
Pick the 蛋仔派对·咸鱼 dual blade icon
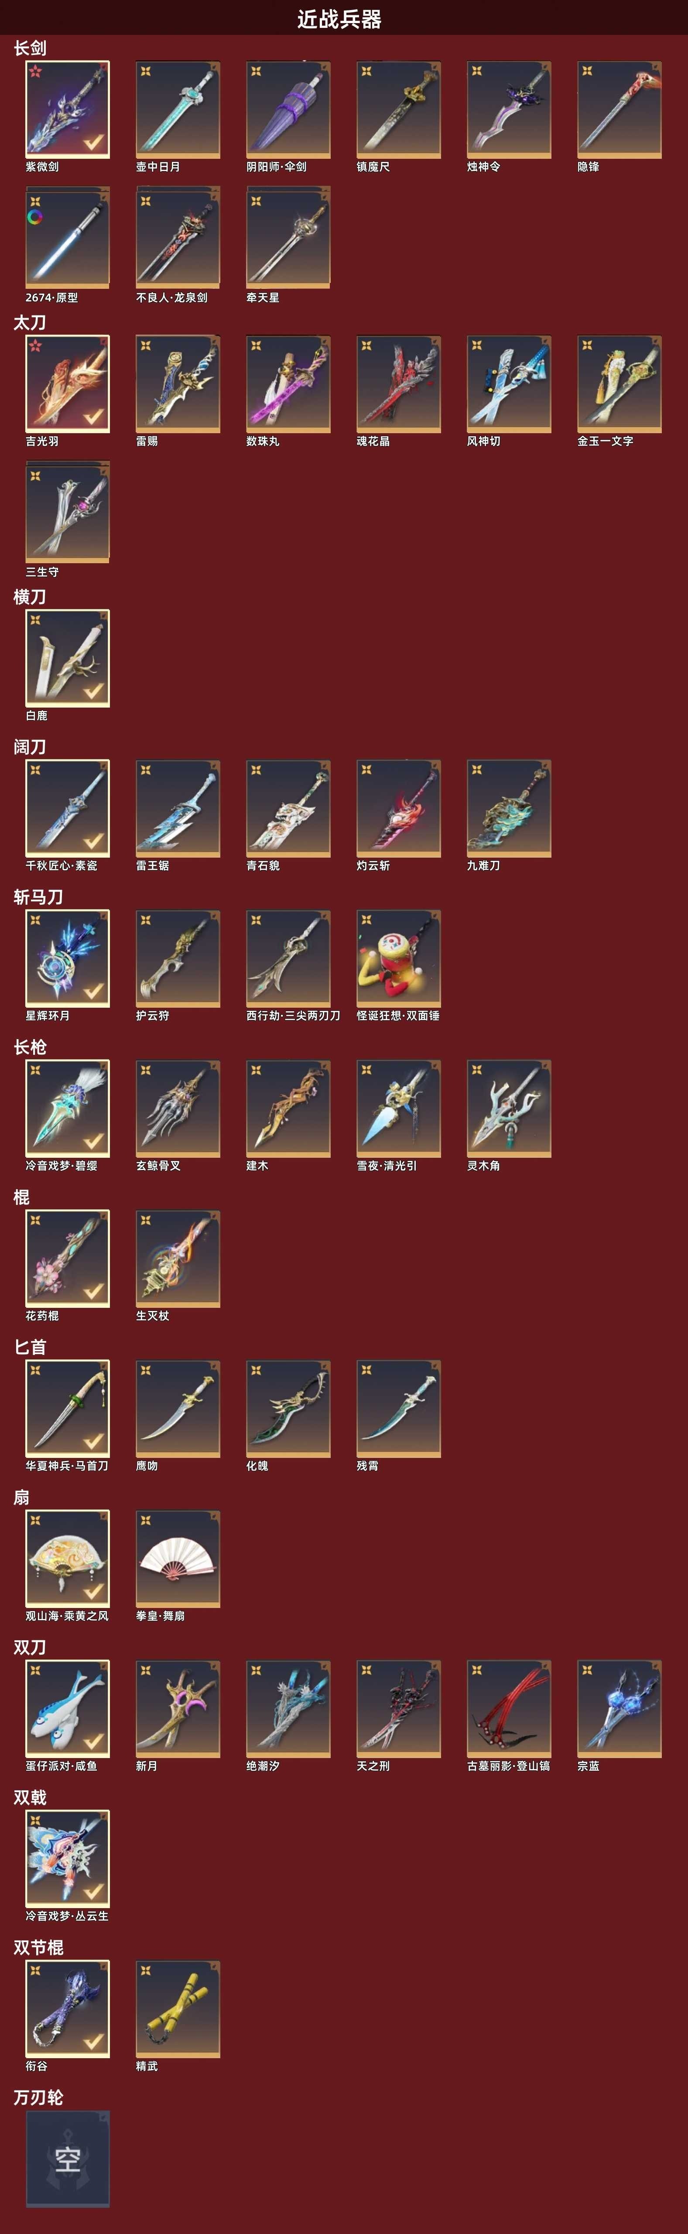[x=68, y=1708]
